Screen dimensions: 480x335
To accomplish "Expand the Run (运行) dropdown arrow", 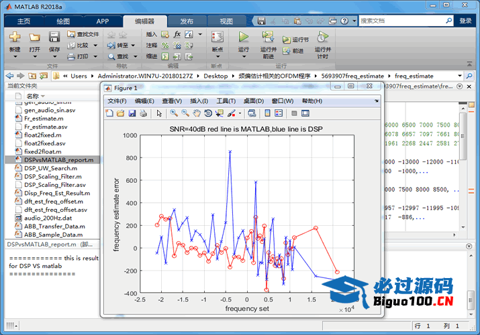I will click(x=244, y=57).
